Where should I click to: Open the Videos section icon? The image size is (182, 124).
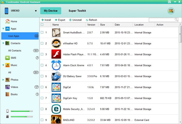click(7, 87)
